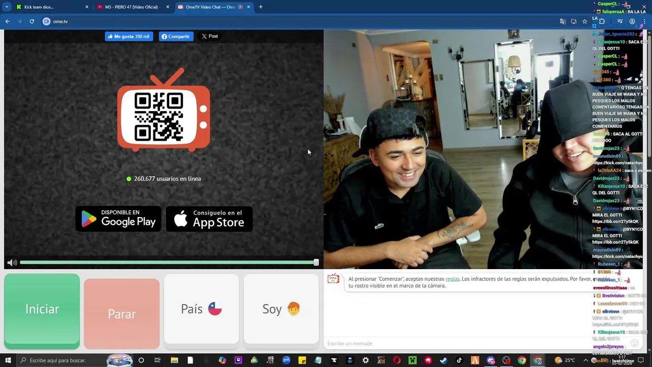Screen dimensions: 652x367
Task: Open the App Store badge
Action: 209,219
